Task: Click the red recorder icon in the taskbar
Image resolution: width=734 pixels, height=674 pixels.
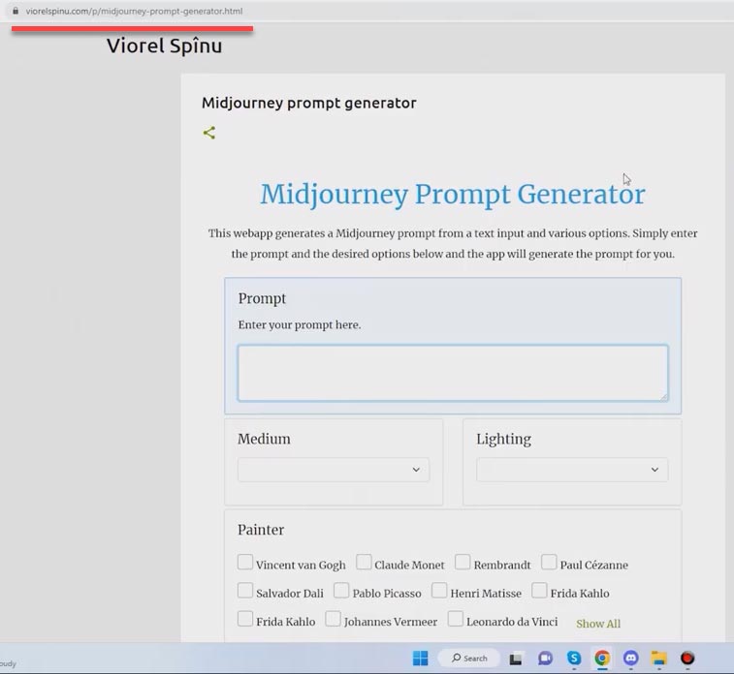Action: pyautogui.click(x=687, y=659)
